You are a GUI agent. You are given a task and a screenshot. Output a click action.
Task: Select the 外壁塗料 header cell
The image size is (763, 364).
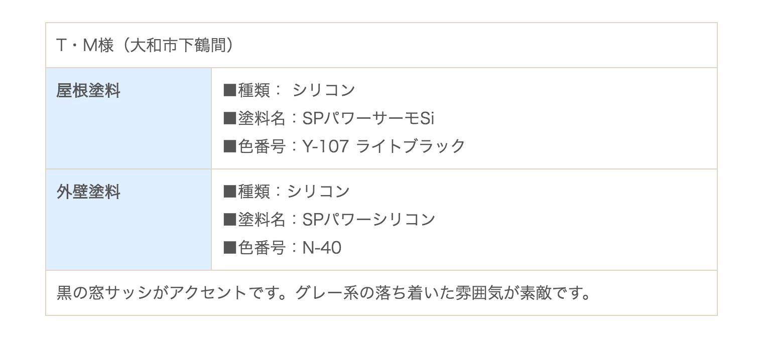129,220
